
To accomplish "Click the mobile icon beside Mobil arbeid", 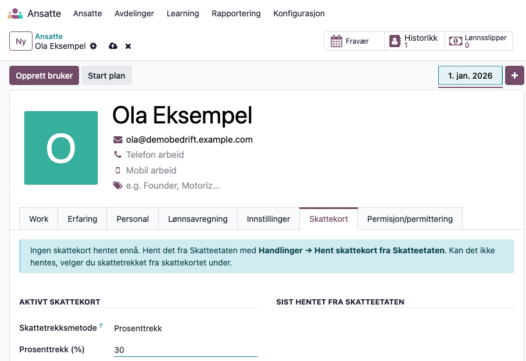I will (118, 171).
